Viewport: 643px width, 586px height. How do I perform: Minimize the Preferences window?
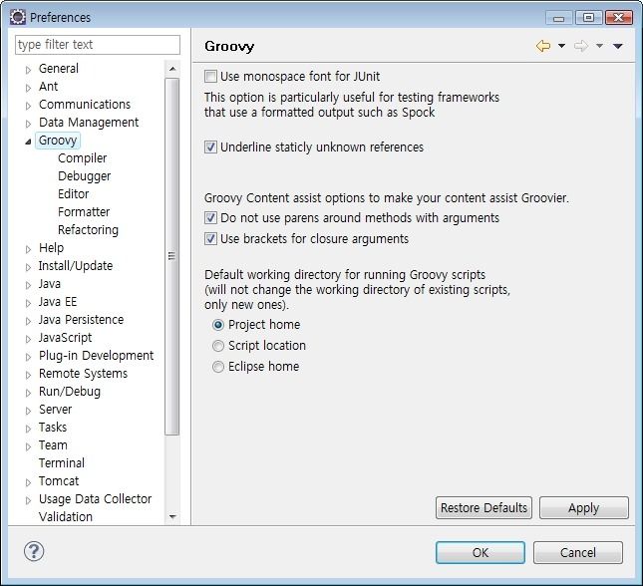point(558,18)
